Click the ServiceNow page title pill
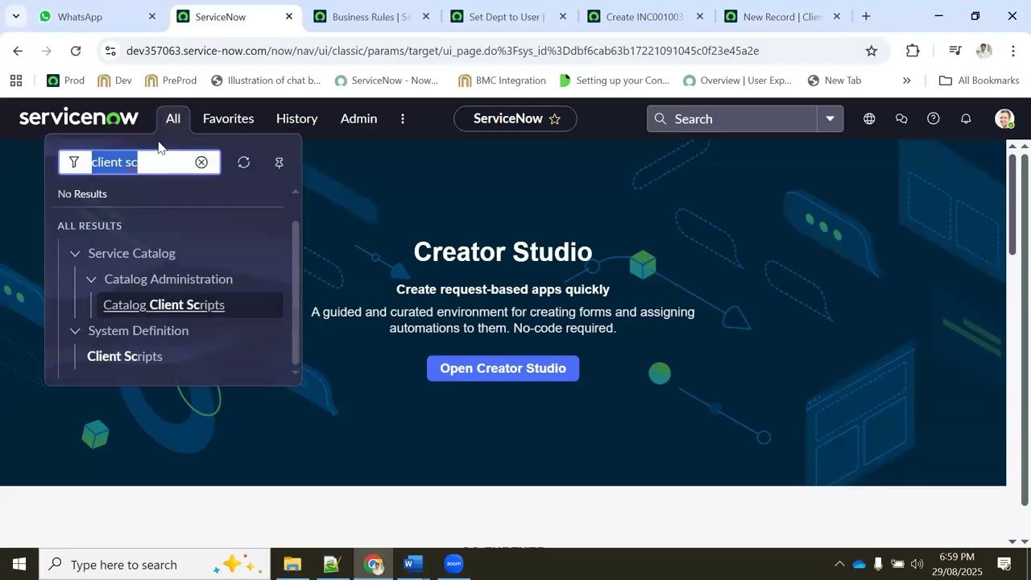Screen dimensions: 1031x580 click(x=515, y=118)
